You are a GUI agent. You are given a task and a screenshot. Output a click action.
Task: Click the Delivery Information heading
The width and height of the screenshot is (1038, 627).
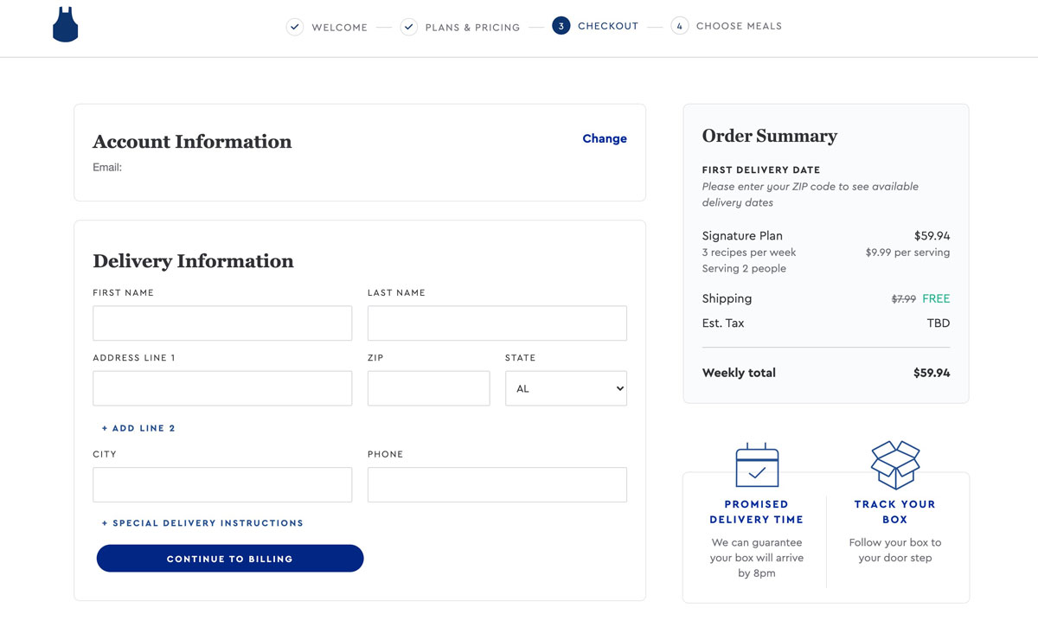(x=193, y=260)
